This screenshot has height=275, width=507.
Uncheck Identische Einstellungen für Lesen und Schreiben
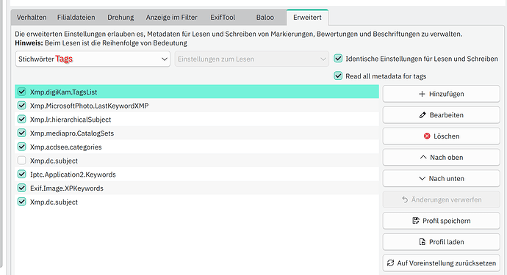pos(338,59)
